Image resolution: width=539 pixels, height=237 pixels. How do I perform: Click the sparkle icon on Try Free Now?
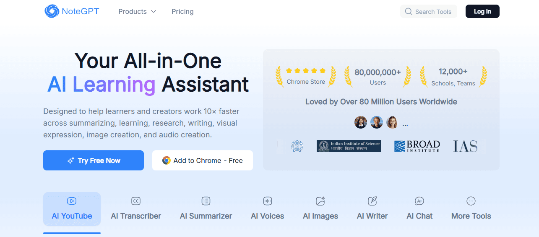(71, 161)
